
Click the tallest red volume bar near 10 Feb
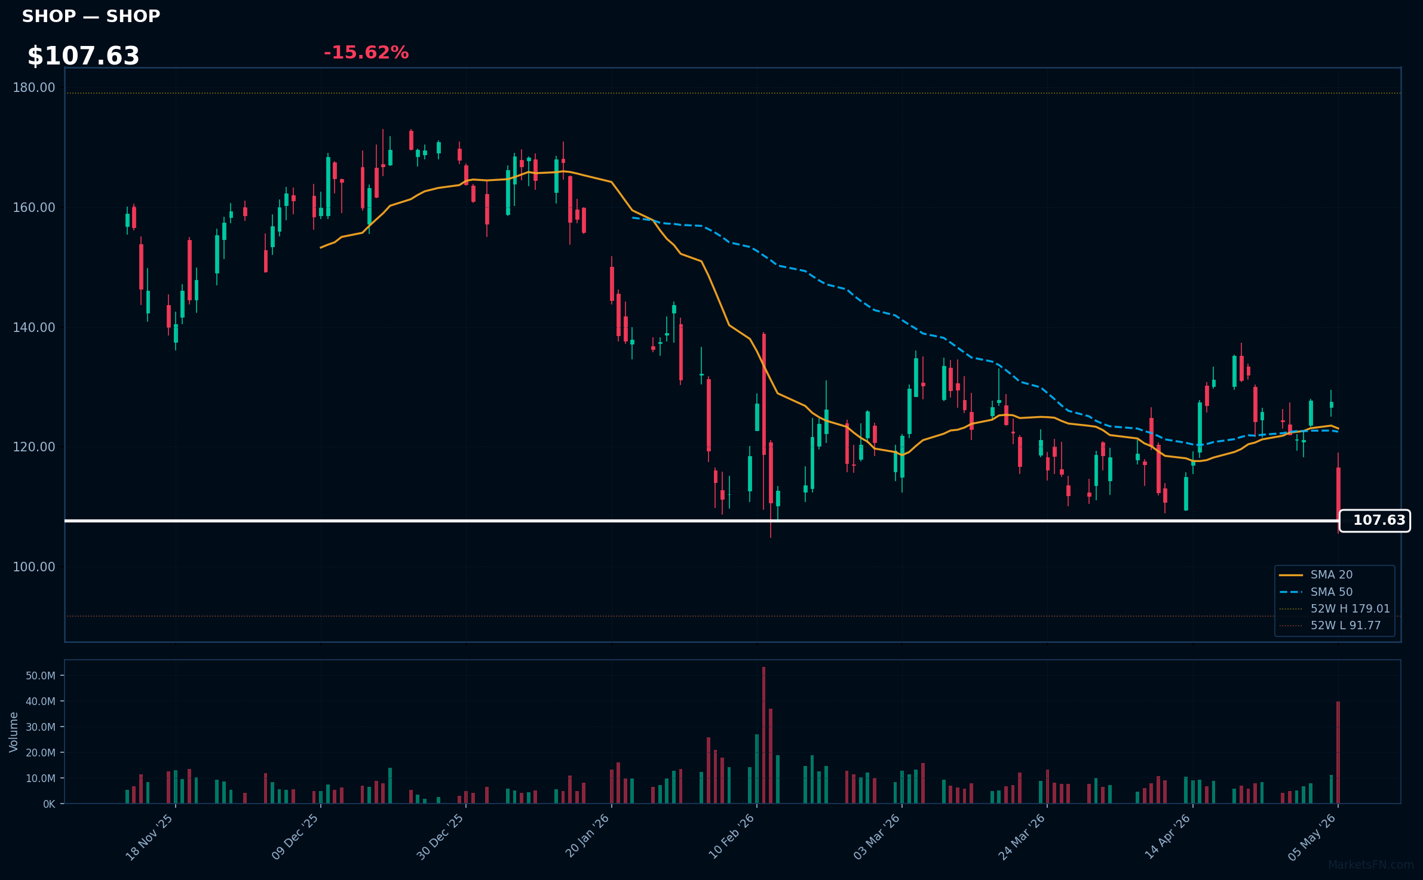click(763, 735)
